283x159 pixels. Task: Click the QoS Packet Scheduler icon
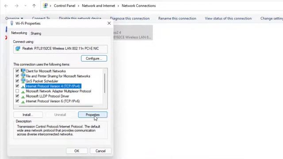tap(23, 81)
